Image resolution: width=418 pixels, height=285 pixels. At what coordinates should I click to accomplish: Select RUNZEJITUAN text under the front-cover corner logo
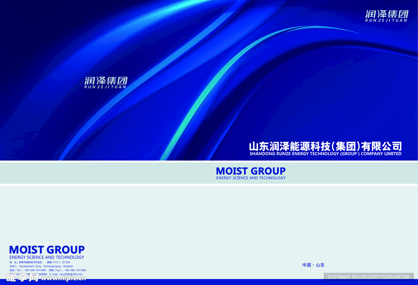point(386,20)
